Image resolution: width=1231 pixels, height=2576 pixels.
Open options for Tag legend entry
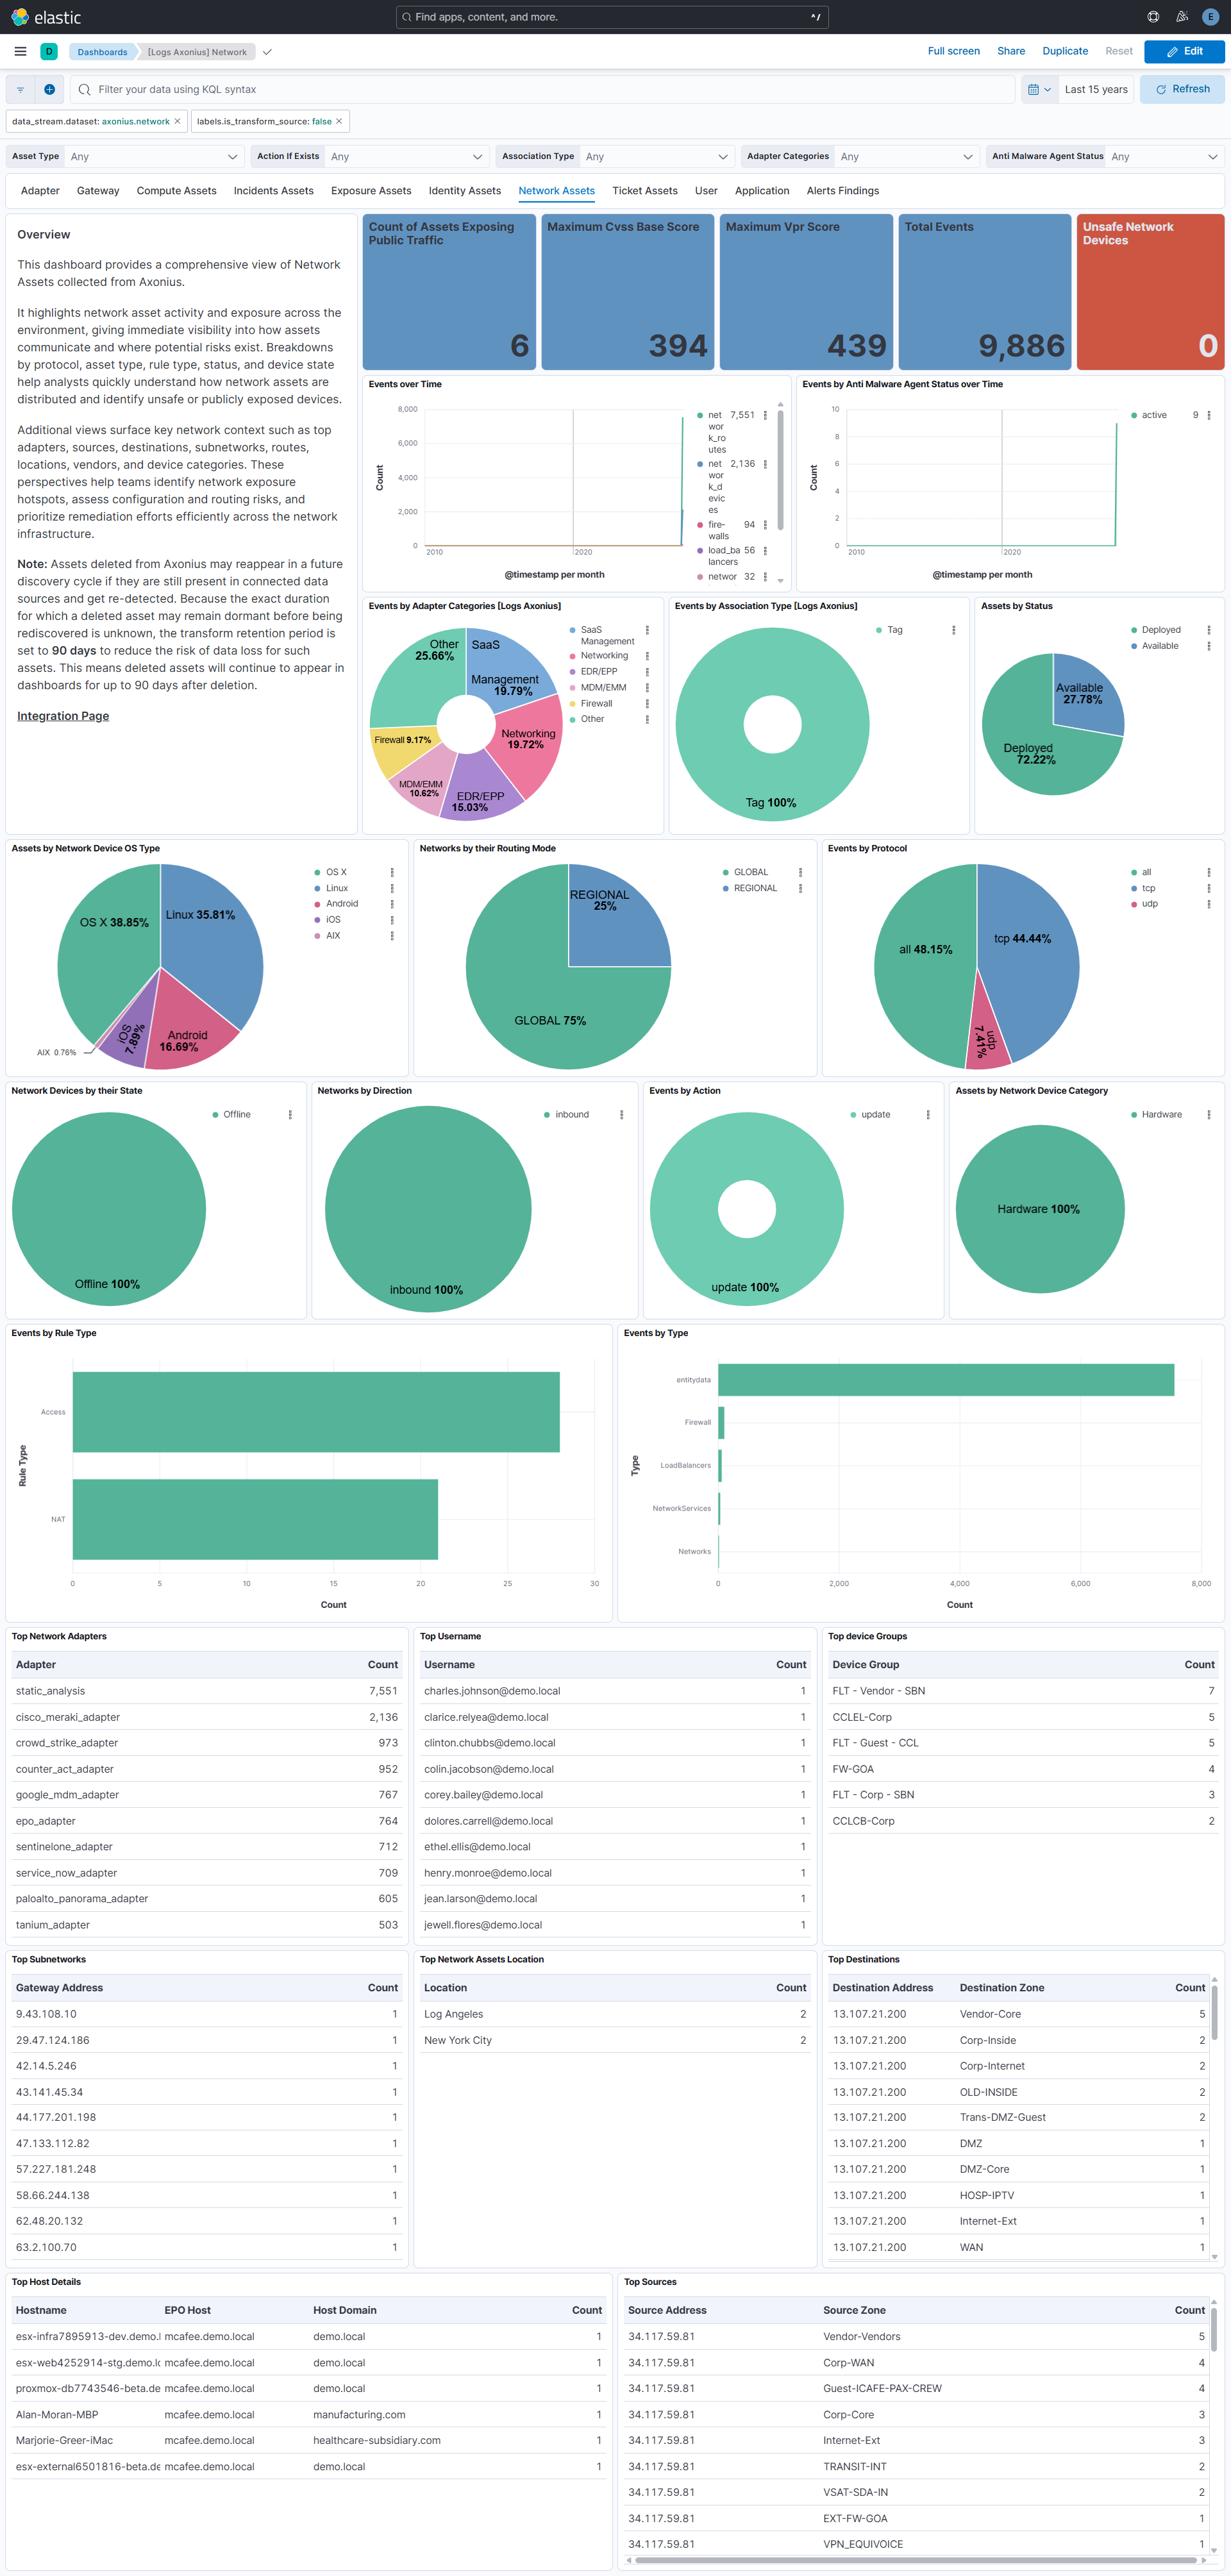(x=953, y=630)
